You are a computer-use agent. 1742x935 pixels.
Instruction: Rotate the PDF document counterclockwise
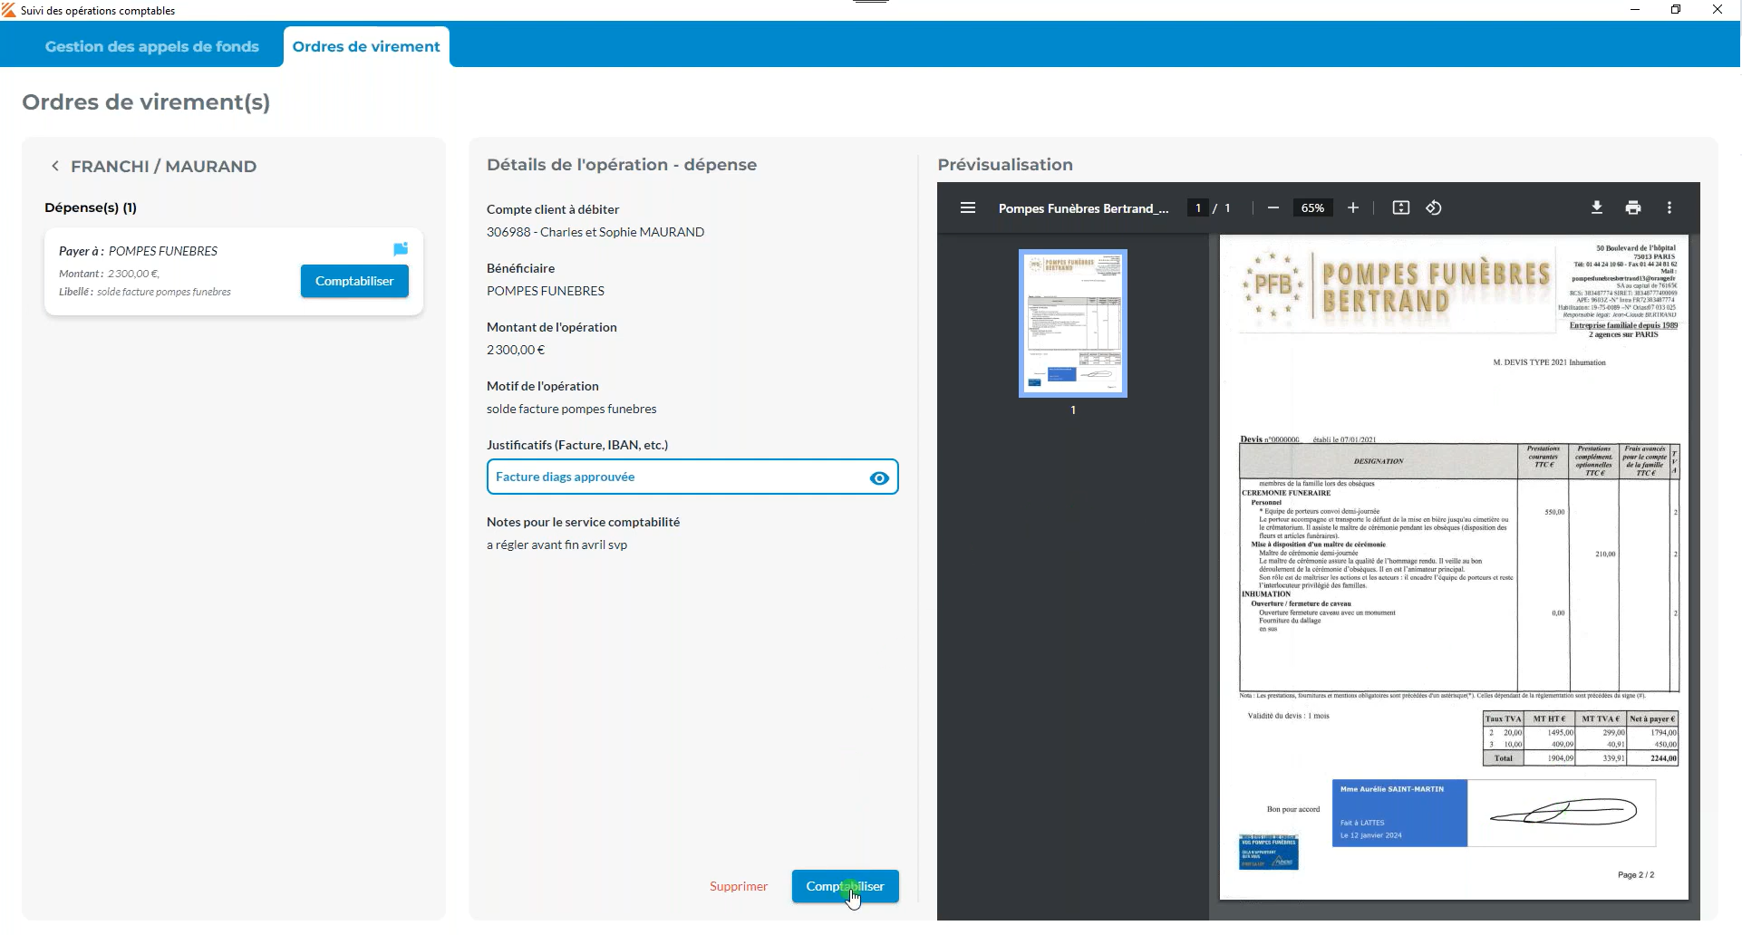(x=1434, y=208)
